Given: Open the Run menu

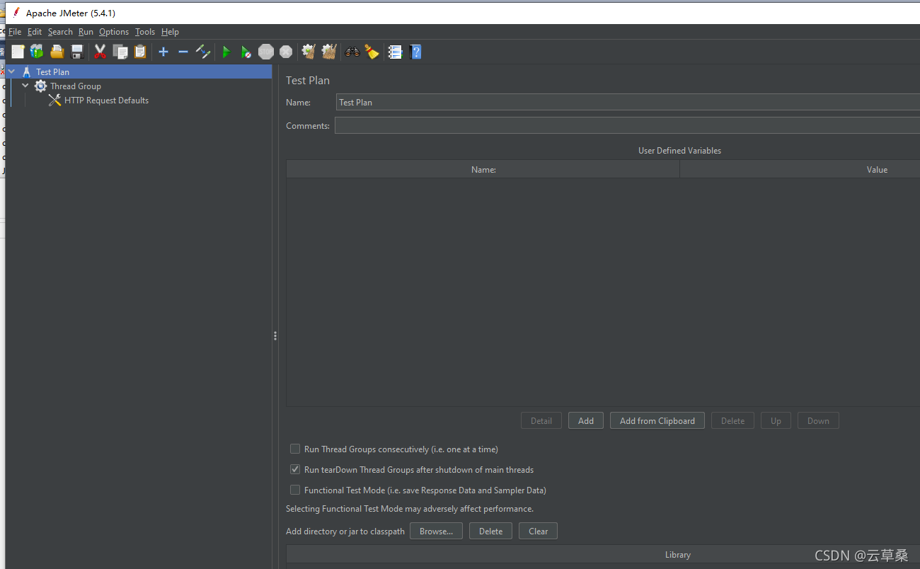Looking at the screenshot, I should [x=86, y=32].
